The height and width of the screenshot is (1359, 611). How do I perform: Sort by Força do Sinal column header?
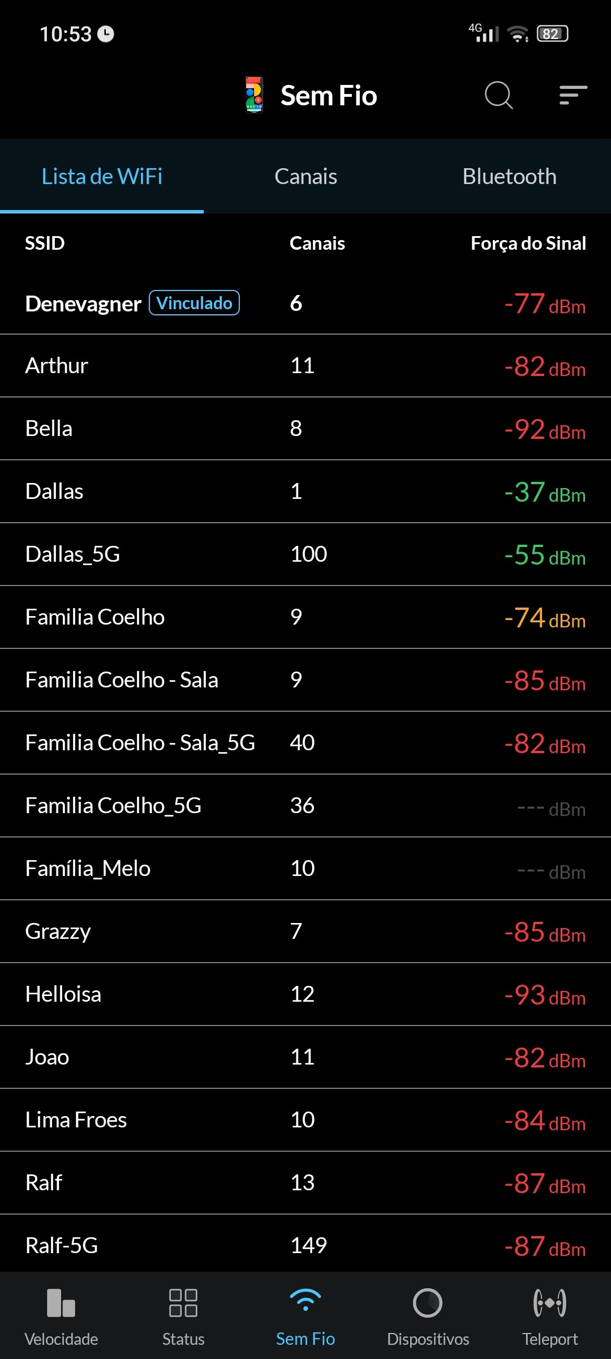(x=528, y=243)
